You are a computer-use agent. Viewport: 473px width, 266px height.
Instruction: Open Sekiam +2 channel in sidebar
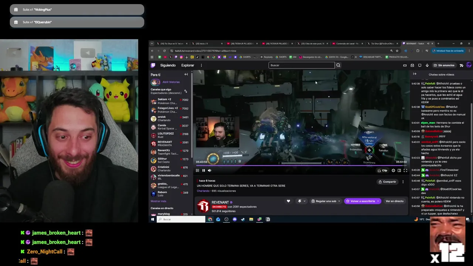click(x=170, y=101)
